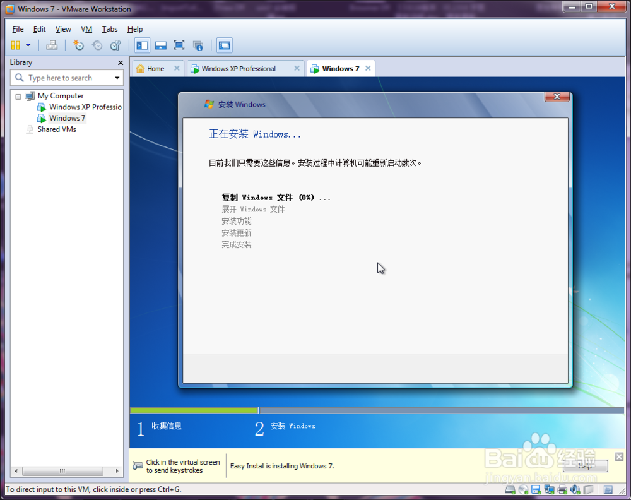Click the printer status bar icon

[562, 489]
